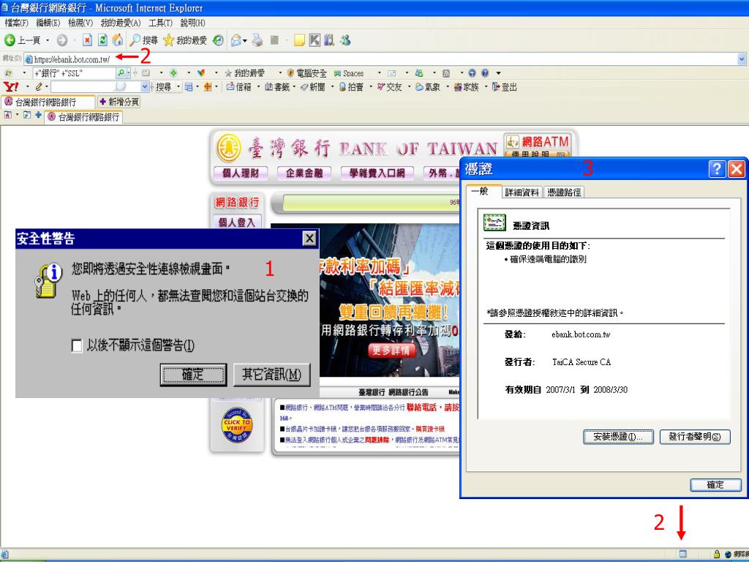Open Messenger buddy icon in IE toolbar
This screenshot has width=749, height=562.
pos(345,40)
